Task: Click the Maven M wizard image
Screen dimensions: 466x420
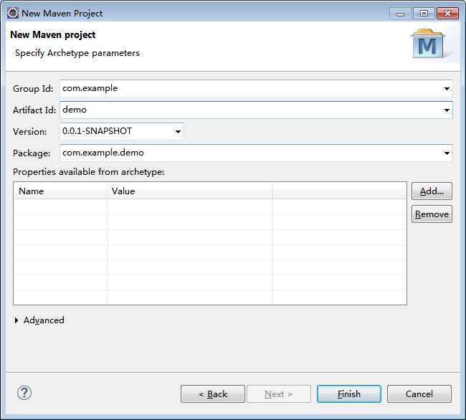Action: (x=428, y=44)
